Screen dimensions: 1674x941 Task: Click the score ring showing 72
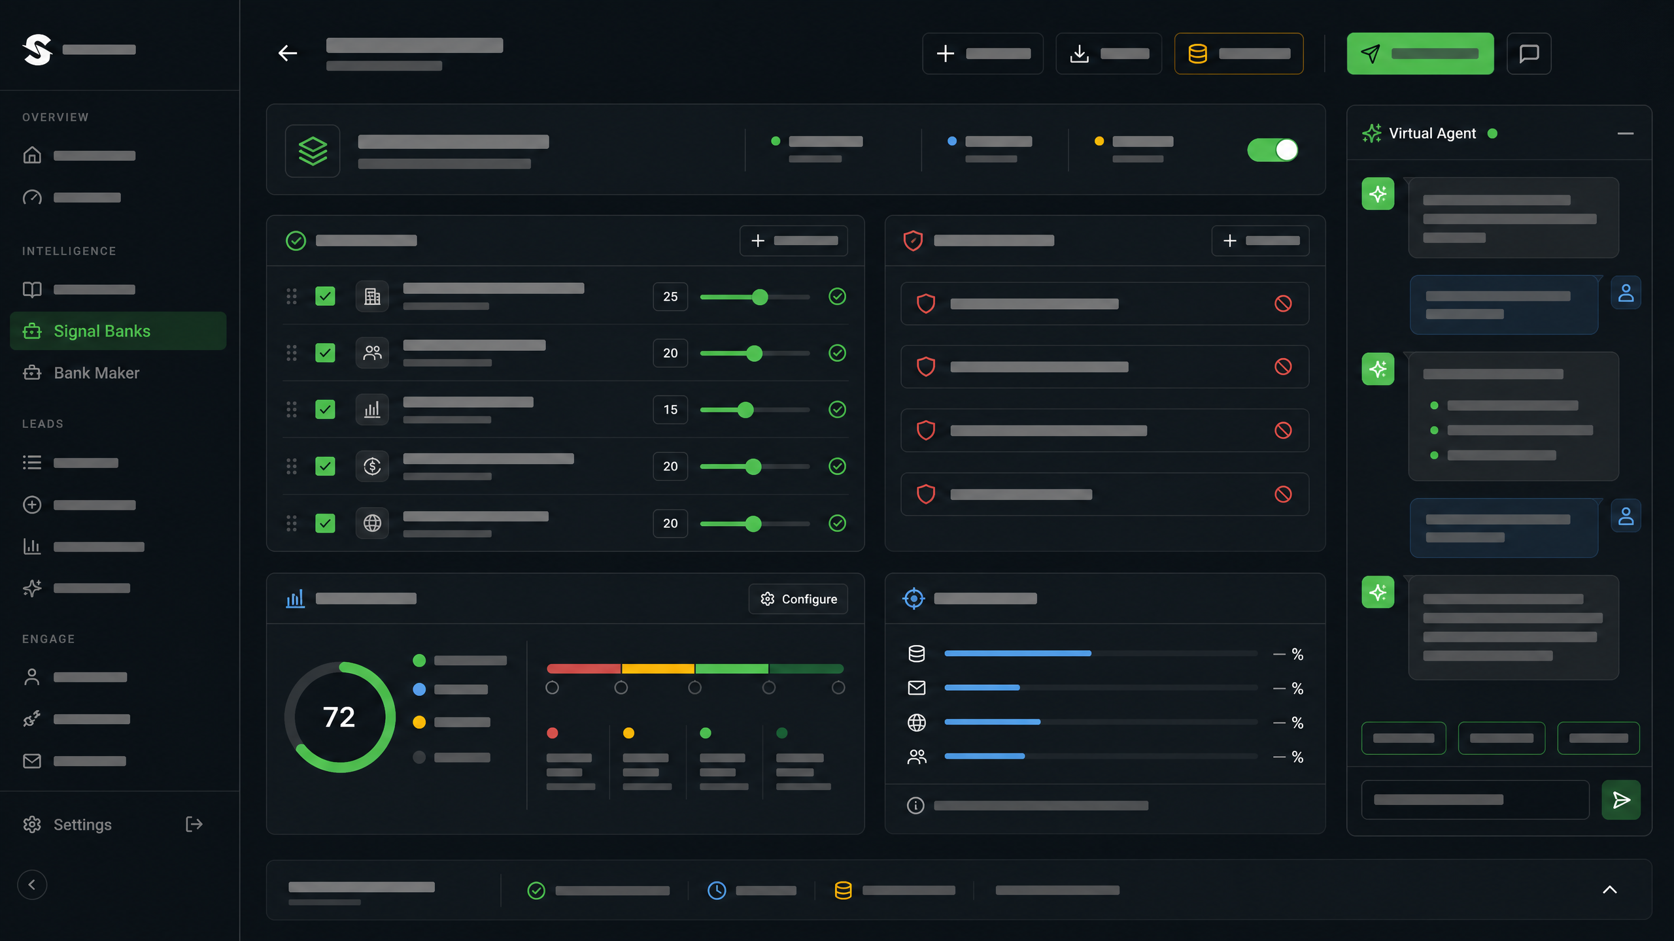pyautogui.click(x=339, y=717)
